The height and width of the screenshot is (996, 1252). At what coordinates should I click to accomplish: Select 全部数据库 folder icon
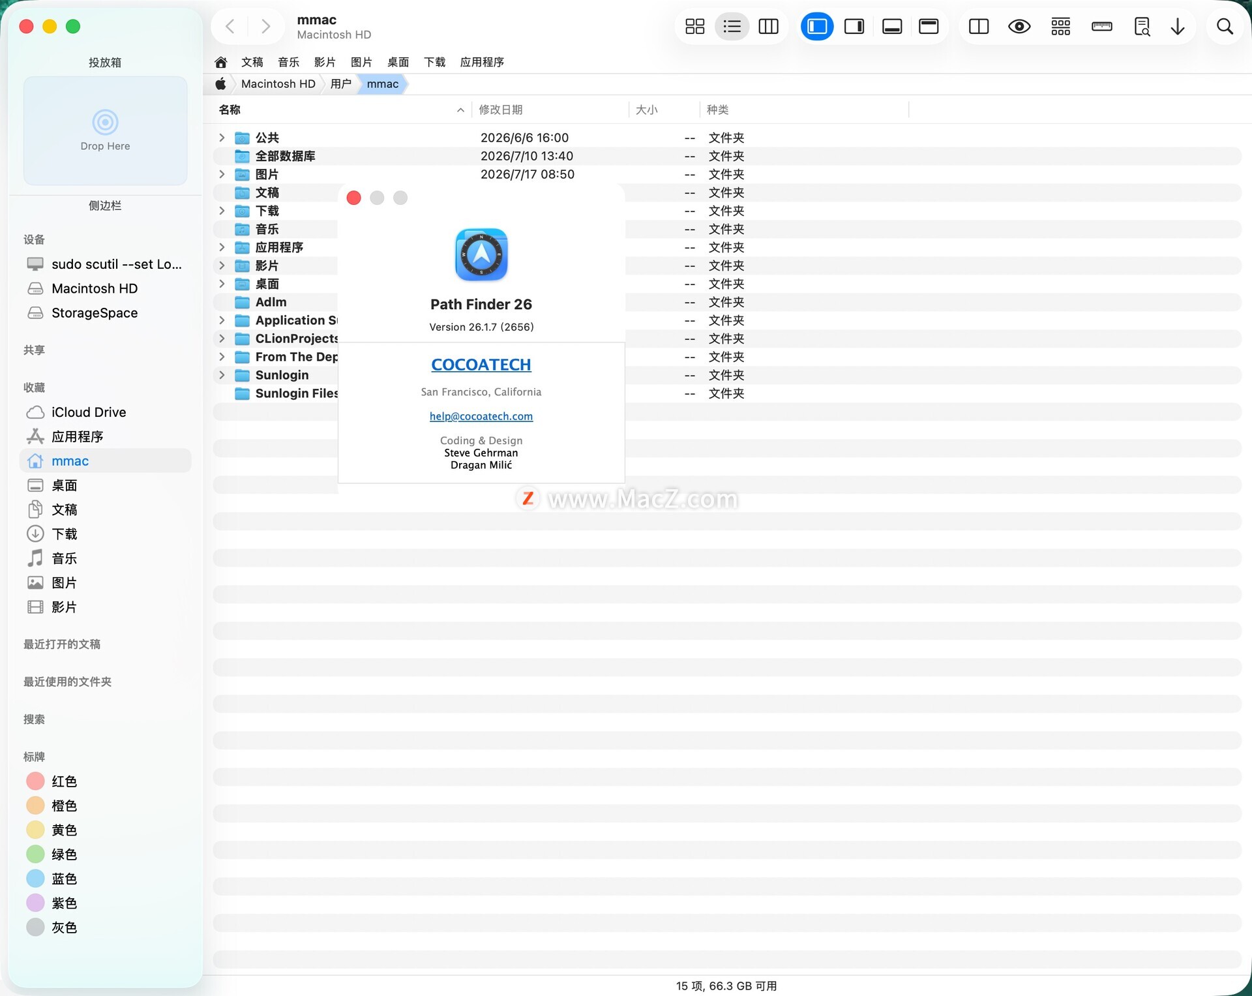[243, 156]
